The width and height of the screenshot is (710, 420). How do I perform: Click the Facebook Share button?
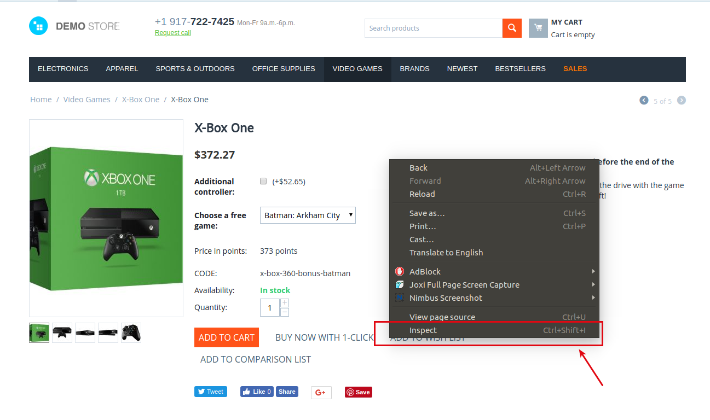(287, 392)
